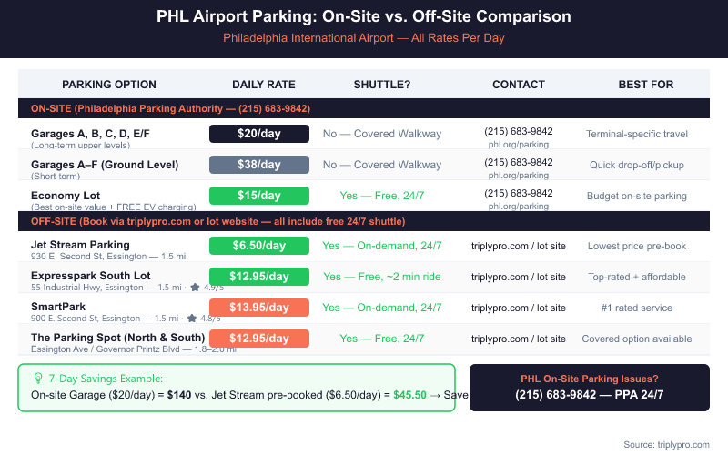Screen dimensions: 728x455
Task: Open the phl.org/parking link in Economy Lot row
Action: coord(519,207)
